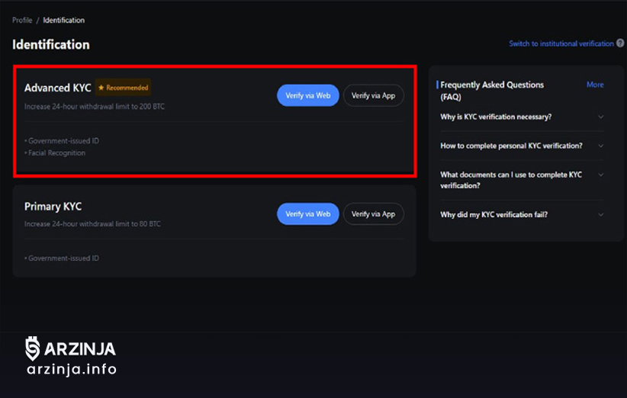The image size is (627, 398).
Task: Click the arzinja.info website text
Action: 72,370
